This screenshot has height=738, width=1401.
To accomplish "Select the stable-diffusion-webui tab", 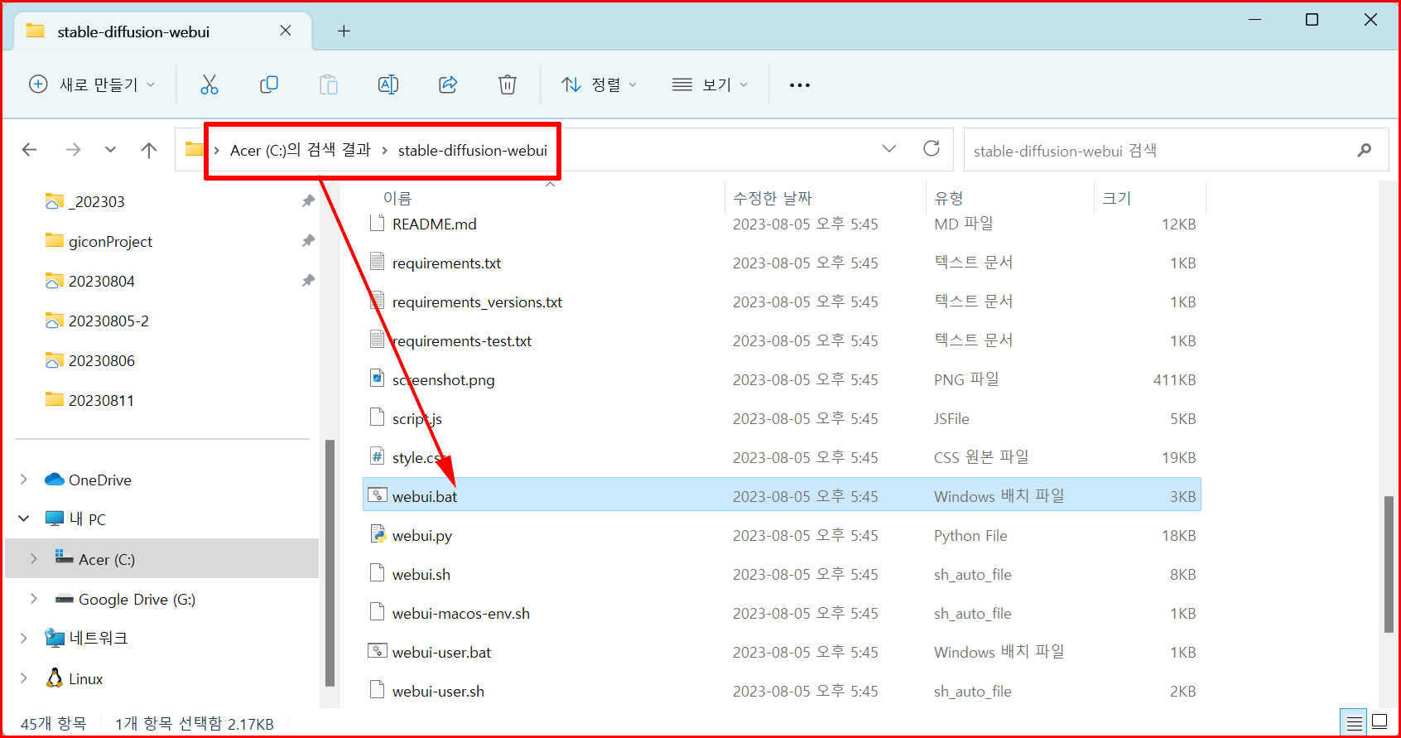I will [x=163, y=31].
